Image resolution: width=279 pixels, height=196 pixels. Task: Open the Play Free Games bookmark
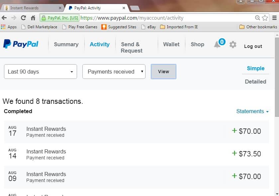point(80,27)
